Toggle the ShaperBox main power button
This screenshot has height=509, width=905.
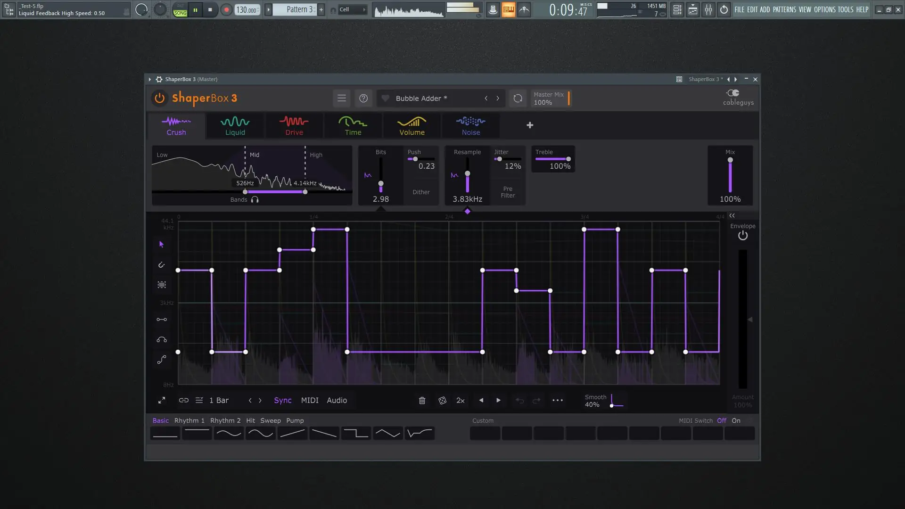(159, 98)
